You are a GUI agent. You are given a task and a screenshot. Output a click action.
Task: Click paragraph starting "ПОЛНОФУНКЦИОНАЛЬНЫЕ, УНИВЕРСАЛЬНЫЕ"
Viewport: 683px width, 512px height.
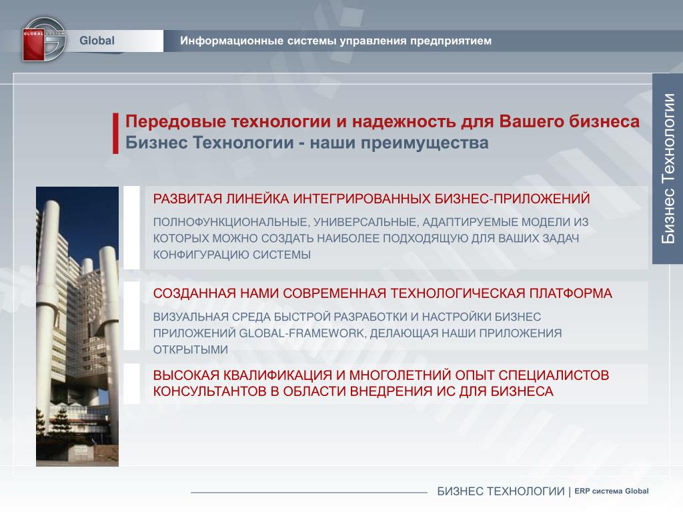pos(371,238)
